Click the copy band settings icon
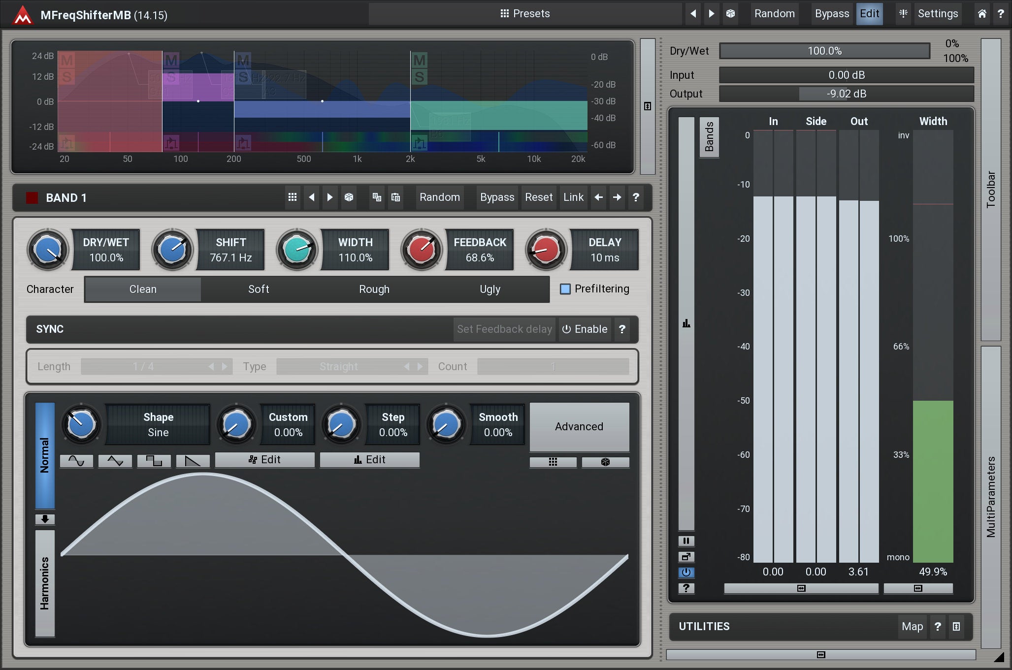This screenshot has height=670, width=1012. tap(377, 197)
